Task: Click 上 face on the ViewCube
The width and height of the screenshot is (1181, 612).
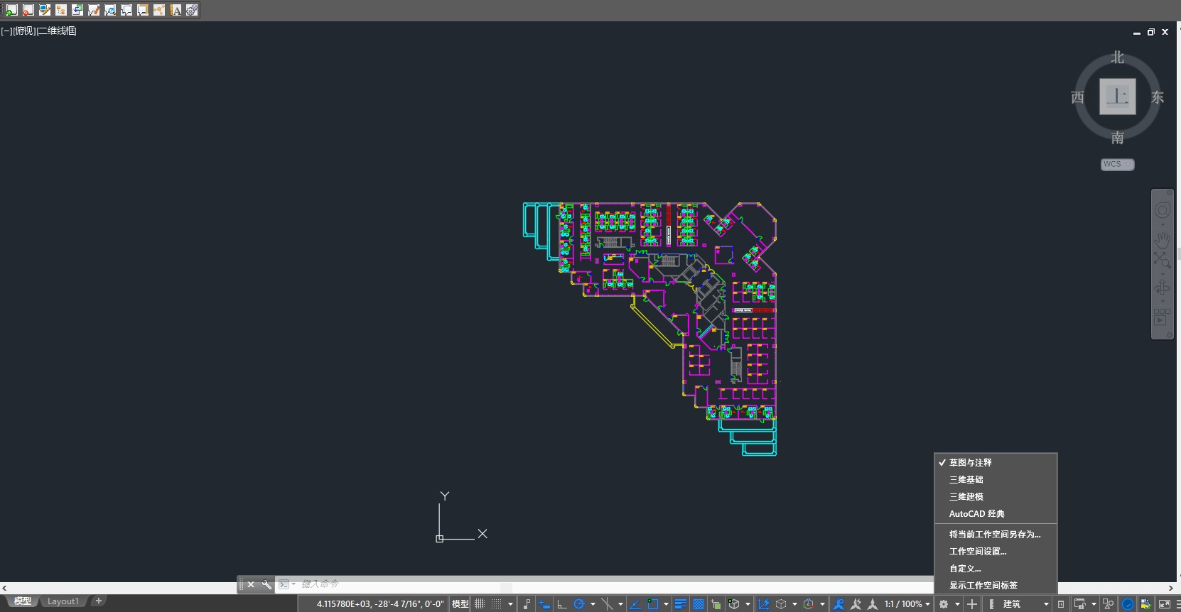Action: point(1117,97)
